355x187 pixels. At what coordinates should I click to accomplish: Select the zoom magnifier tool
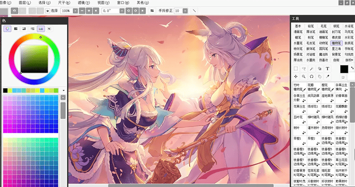(304, 76)
